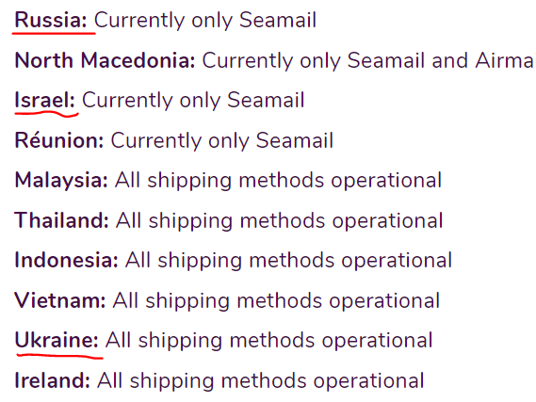Click the Vietnam country label
536x402 pixels.
[60, 300]
